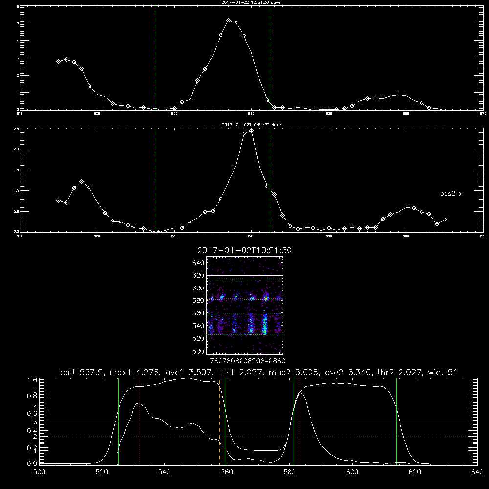489x489 pixels.
Task: Click the leftmost data point of the dawn curve
Action: click(58, 62)
